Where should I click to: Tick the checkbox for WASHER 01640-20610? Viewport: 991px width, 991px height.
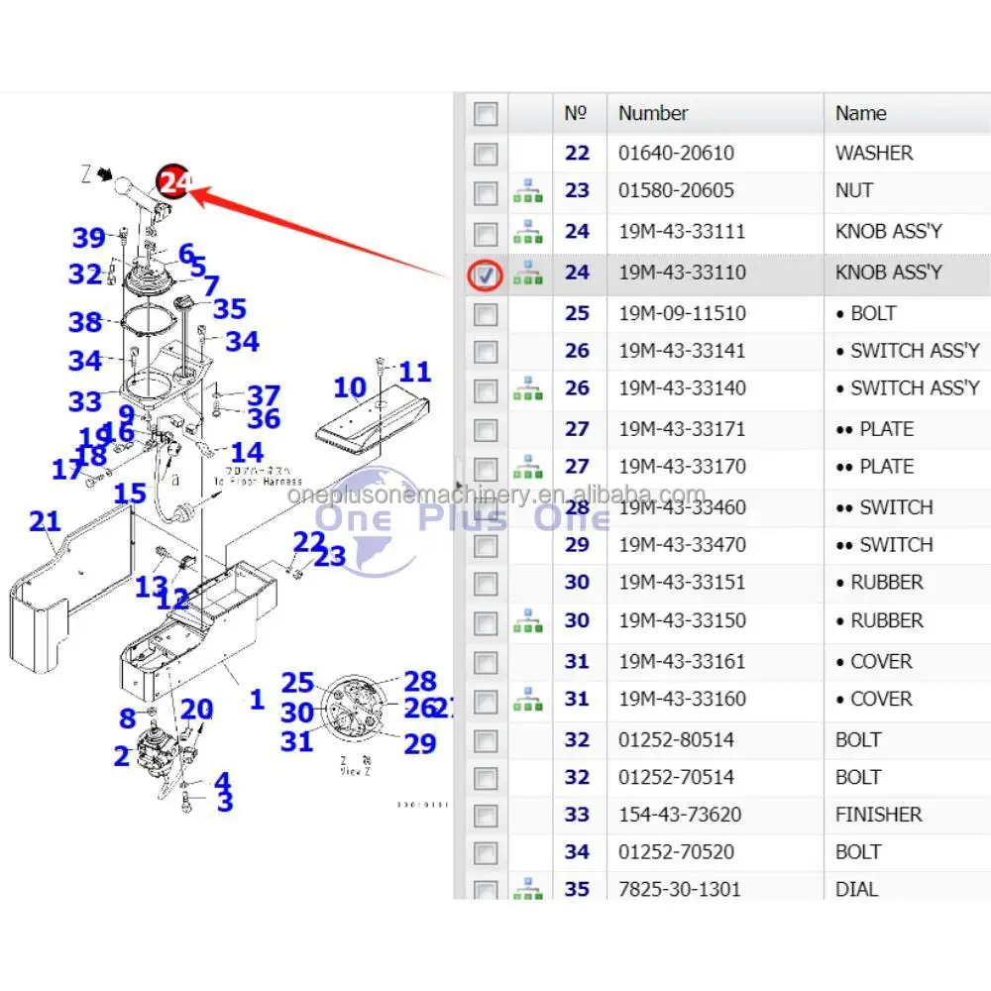486,154
